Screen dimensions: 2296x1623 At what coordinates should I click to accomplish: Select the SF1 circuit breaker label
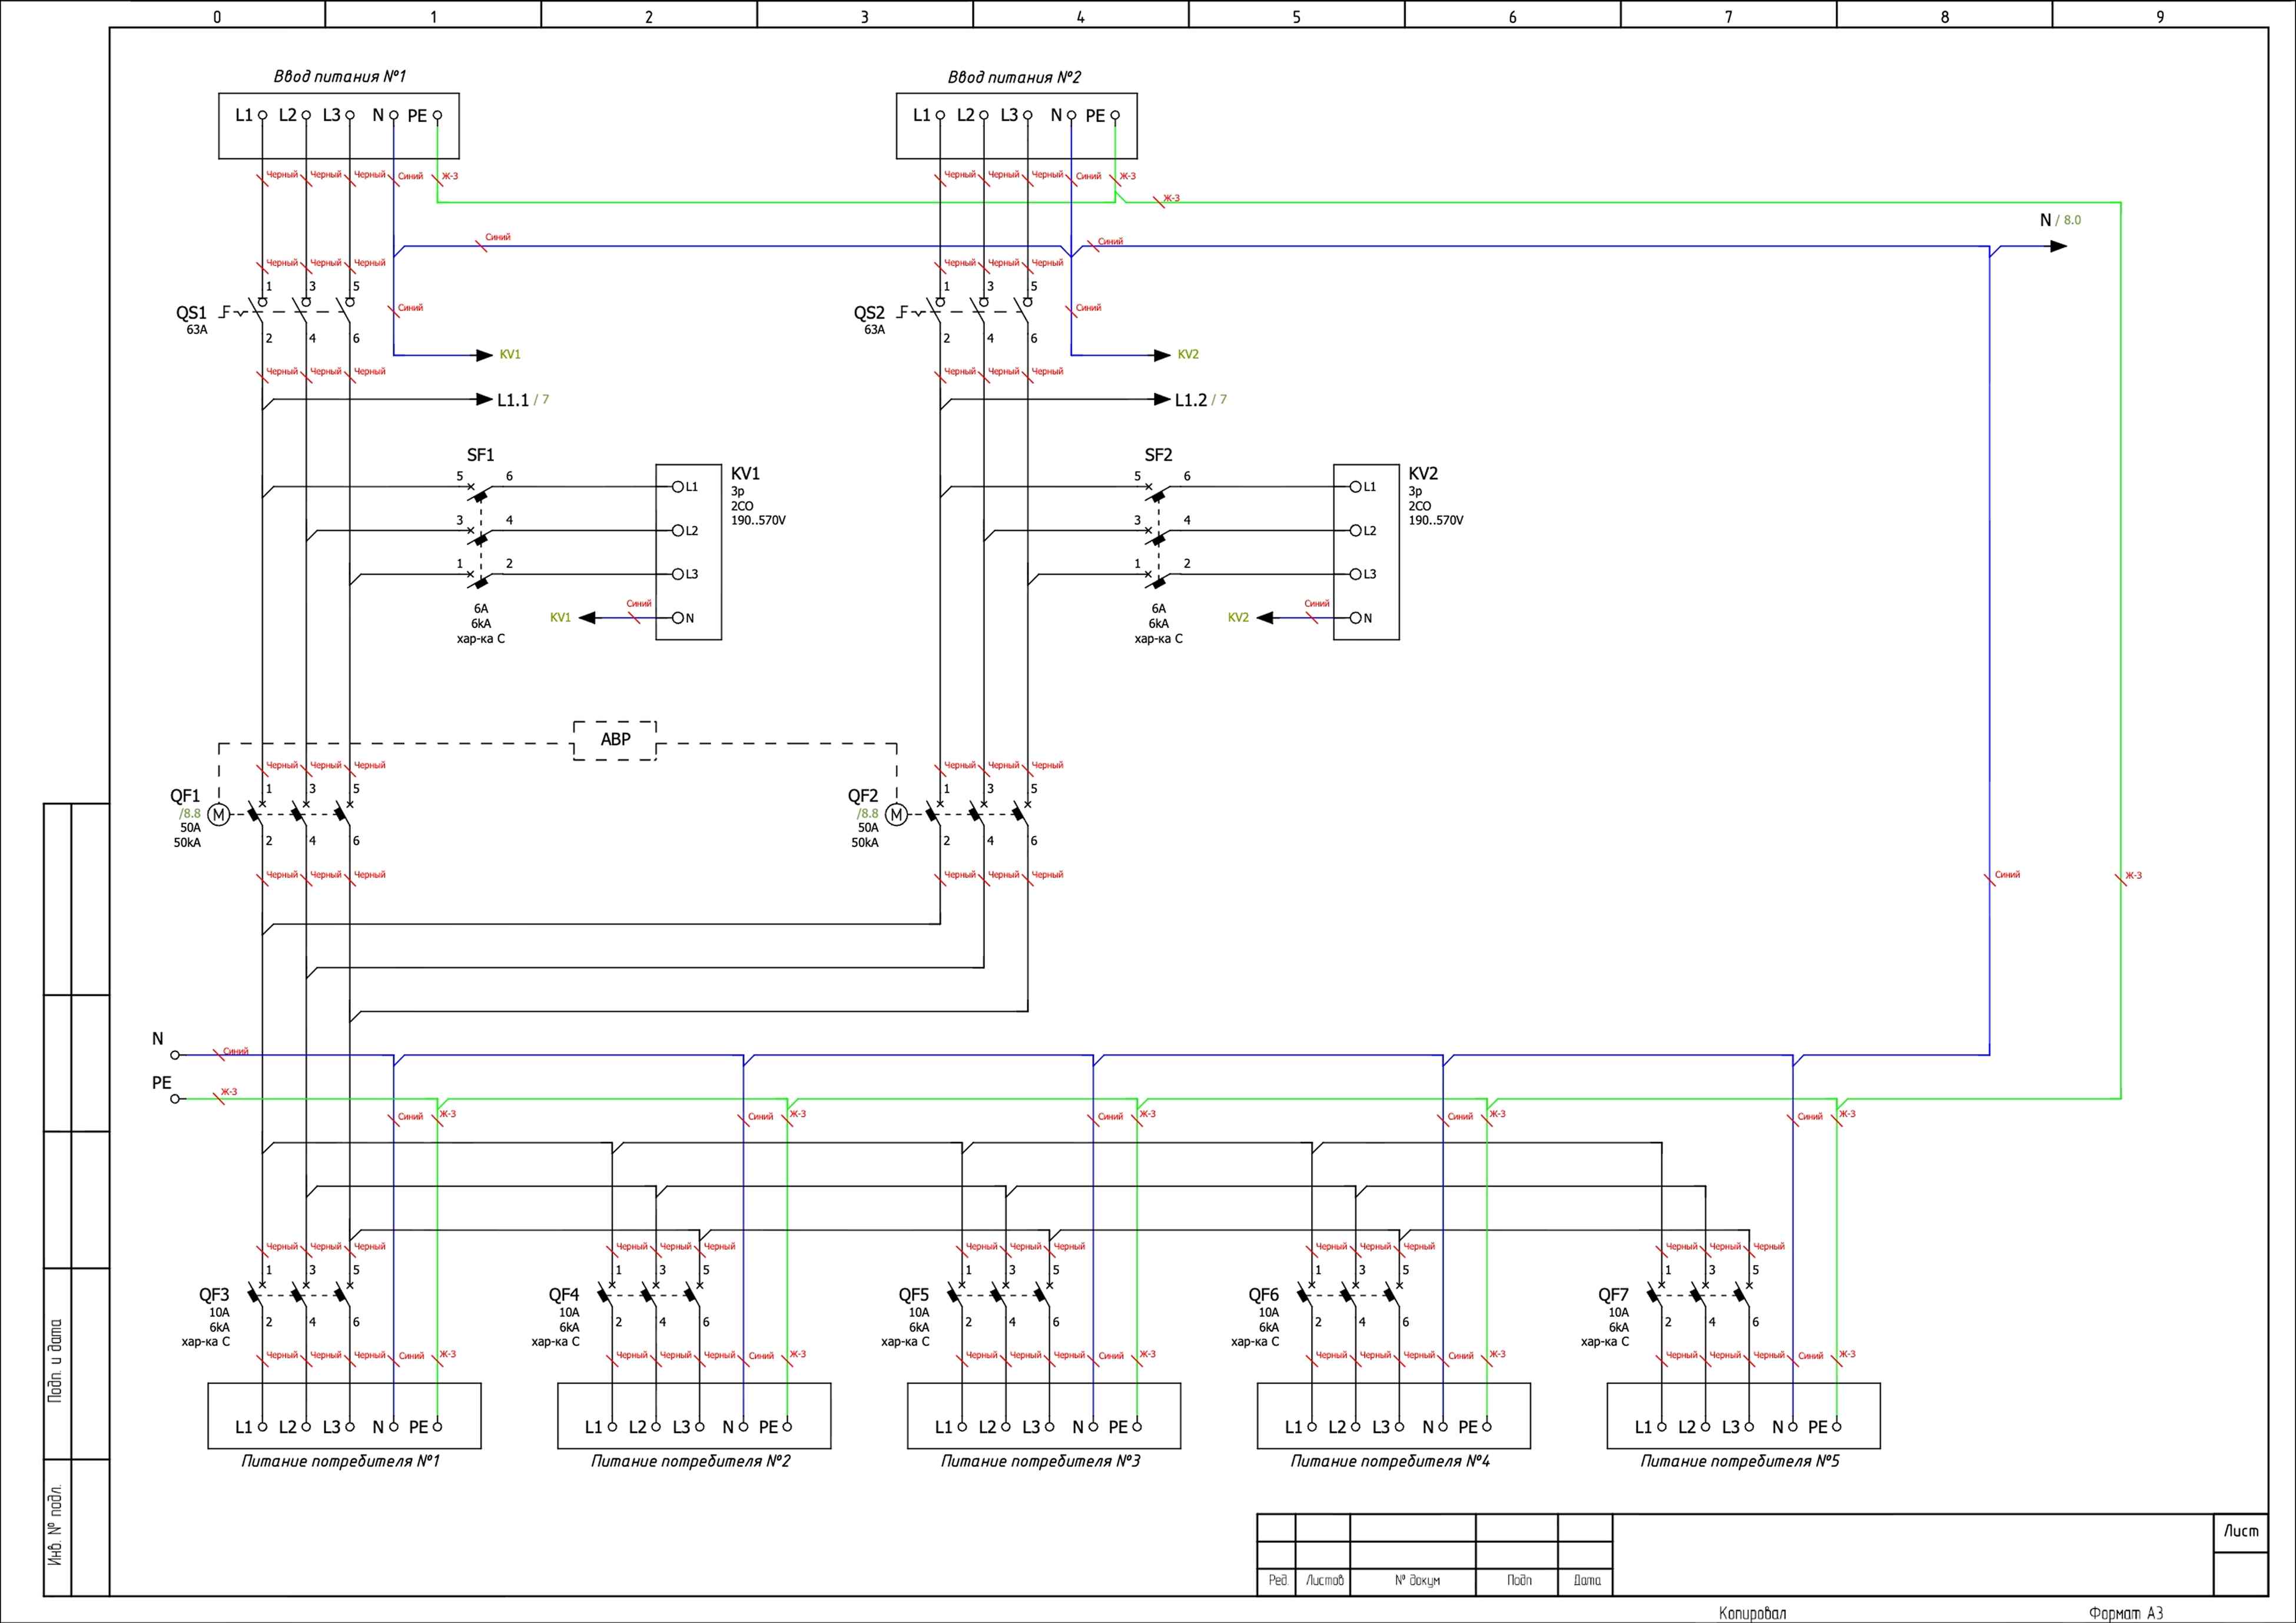[x=480, y=455]
